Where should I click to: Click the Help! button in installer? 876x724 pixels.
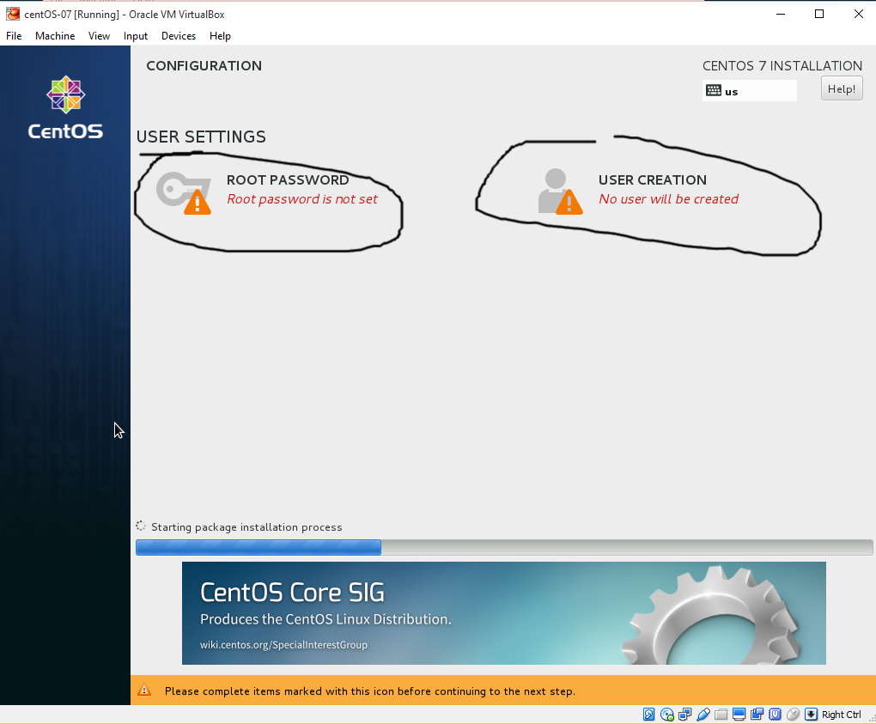tap(842, 88)
